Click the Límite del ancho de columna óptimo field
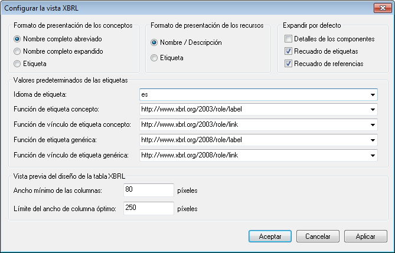This screenshot has height=253, width=395. tap(149, 208)
